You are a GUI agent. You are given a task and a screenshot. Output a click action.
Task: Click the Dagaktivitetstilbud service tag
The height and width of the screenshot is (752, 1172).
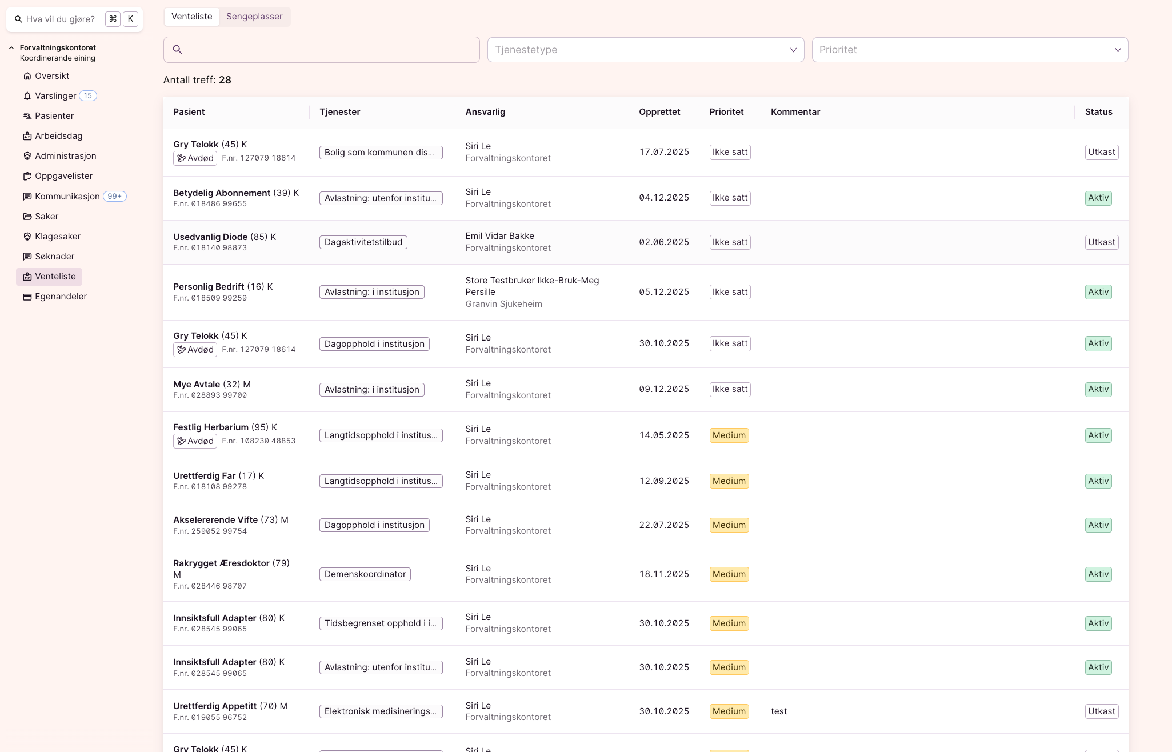(x=363, y=242)
